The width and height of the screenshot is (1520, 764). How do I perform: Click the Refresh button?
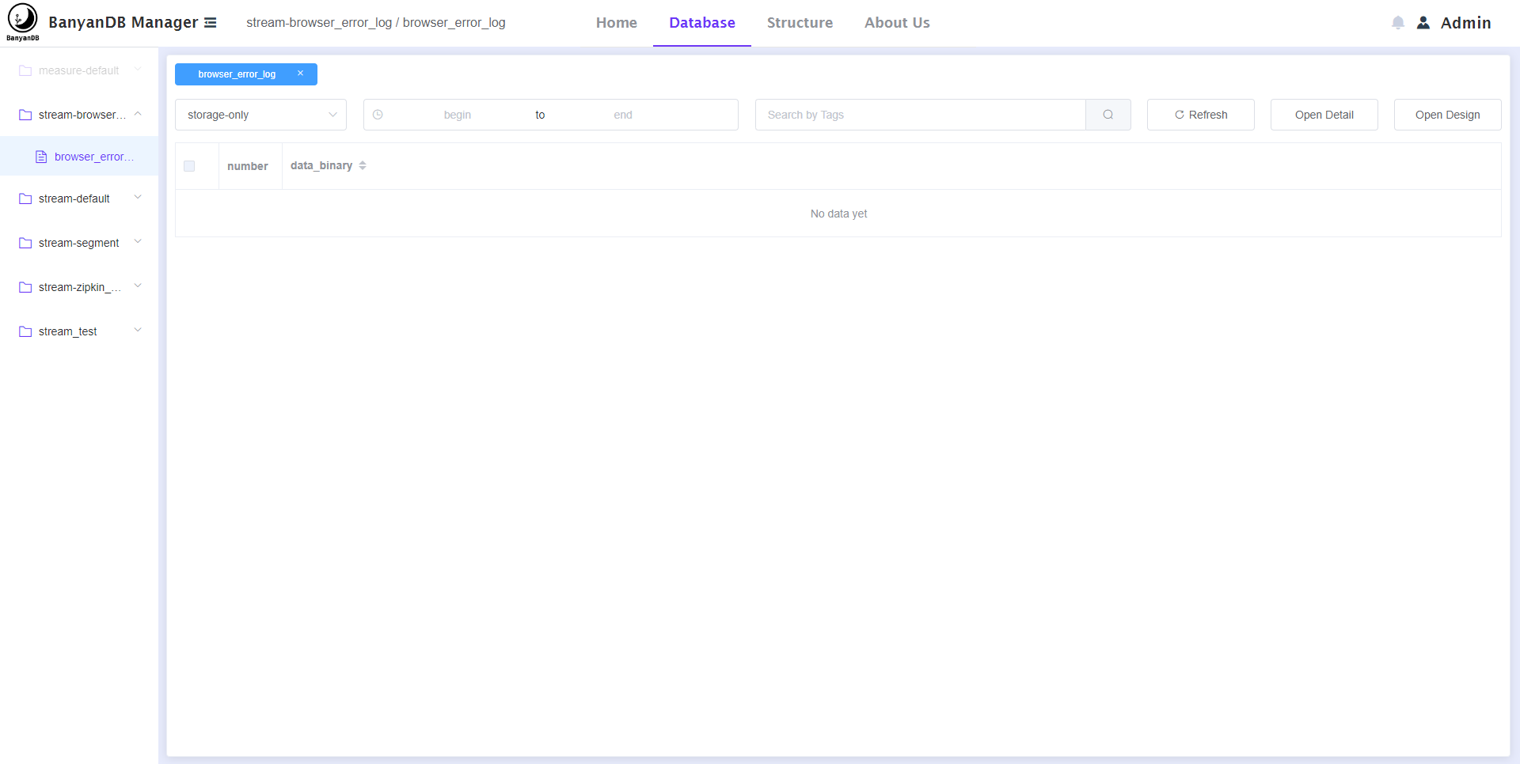tap(1200, 115)
